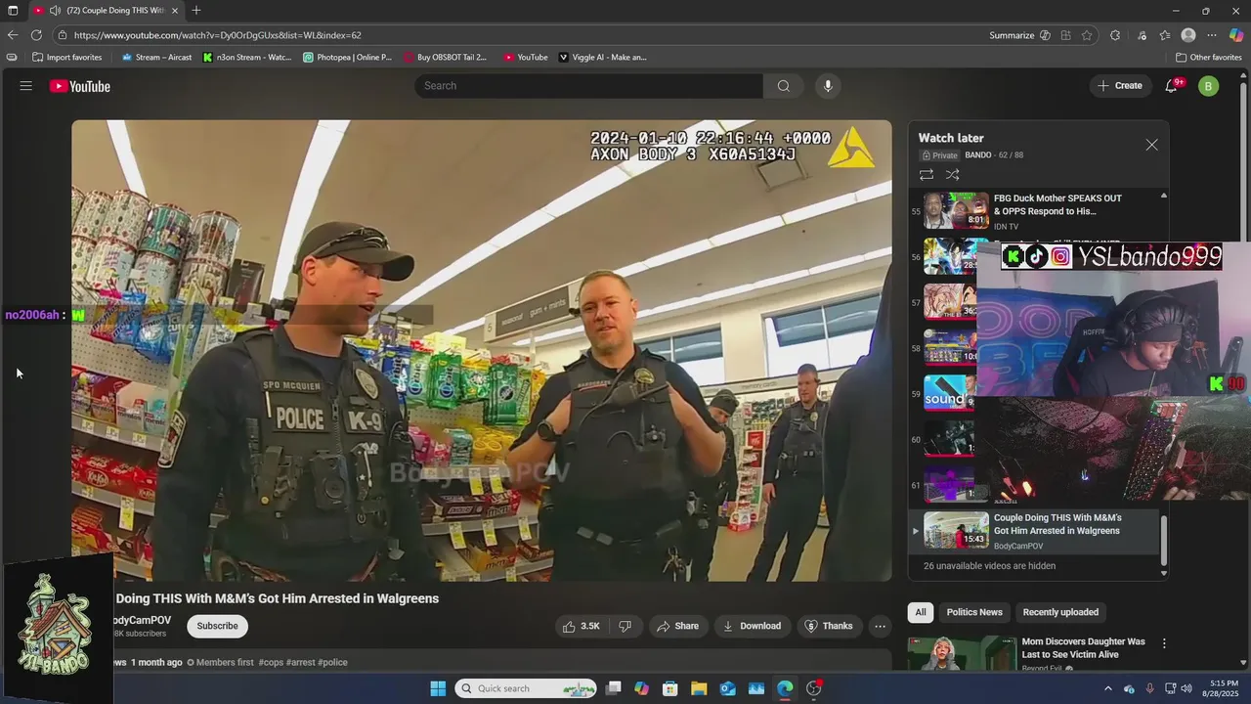Send Thanks to the creator
The height and width of the screenshot is (704, 1251).
[828, 626]
